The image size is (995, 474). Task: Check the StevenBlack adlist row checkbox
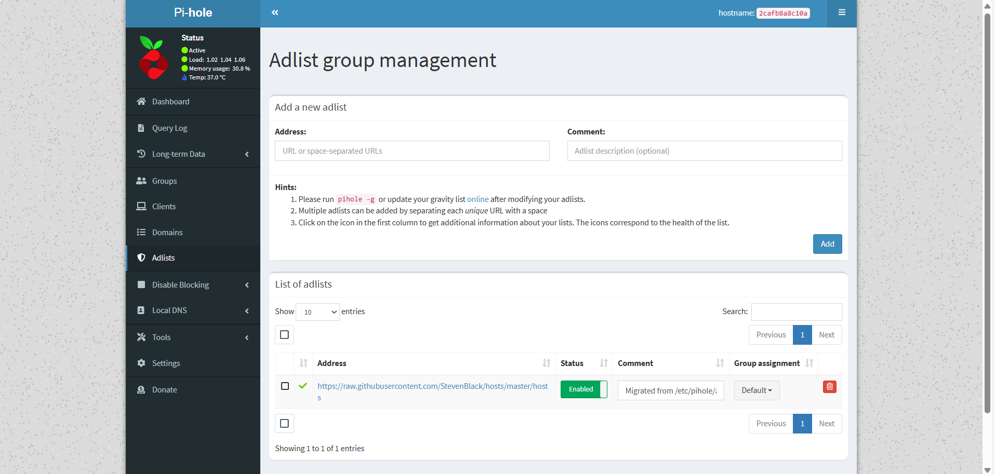285,386
